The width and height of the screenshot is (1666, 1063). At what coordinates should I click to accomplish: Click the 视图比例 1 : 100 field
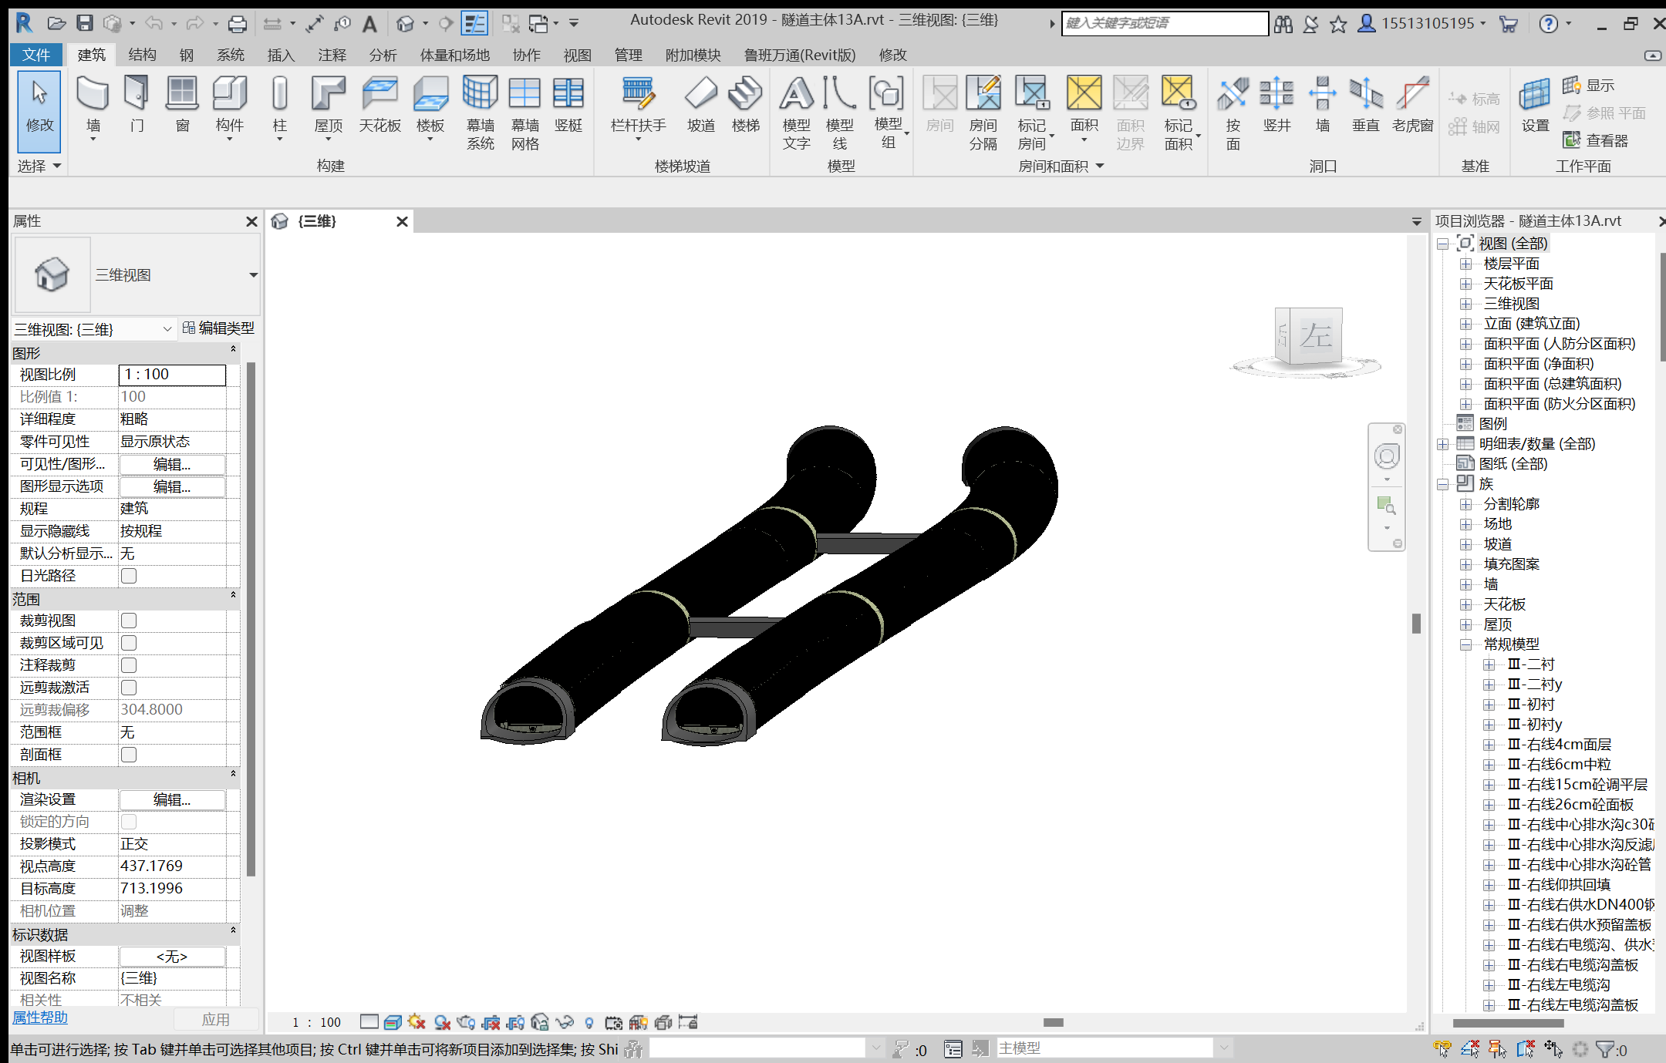tap(172, 375)
